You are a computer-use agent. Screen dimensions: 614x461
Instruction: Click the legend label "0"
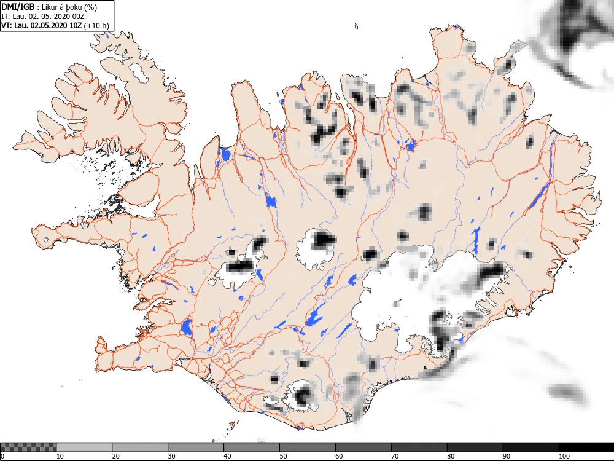tap(2, 456)
